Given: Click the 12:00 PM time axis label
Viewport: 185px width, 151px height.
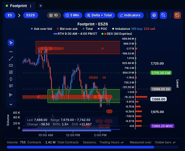Looking at the screenshot, I should [73, 135].
